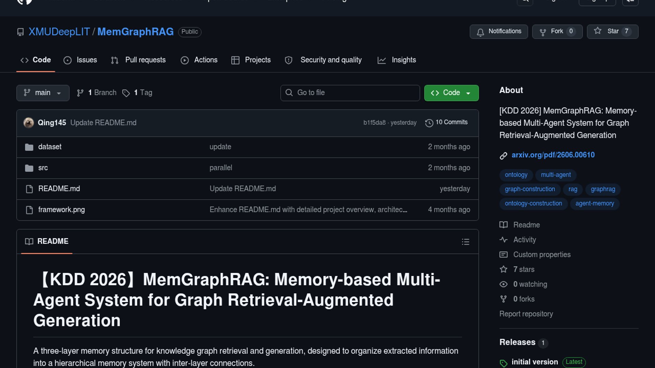The height and width of the screenshot is (368, 655).
Task: Click the graph-construction topic tag
Action: tap(530, 189)
